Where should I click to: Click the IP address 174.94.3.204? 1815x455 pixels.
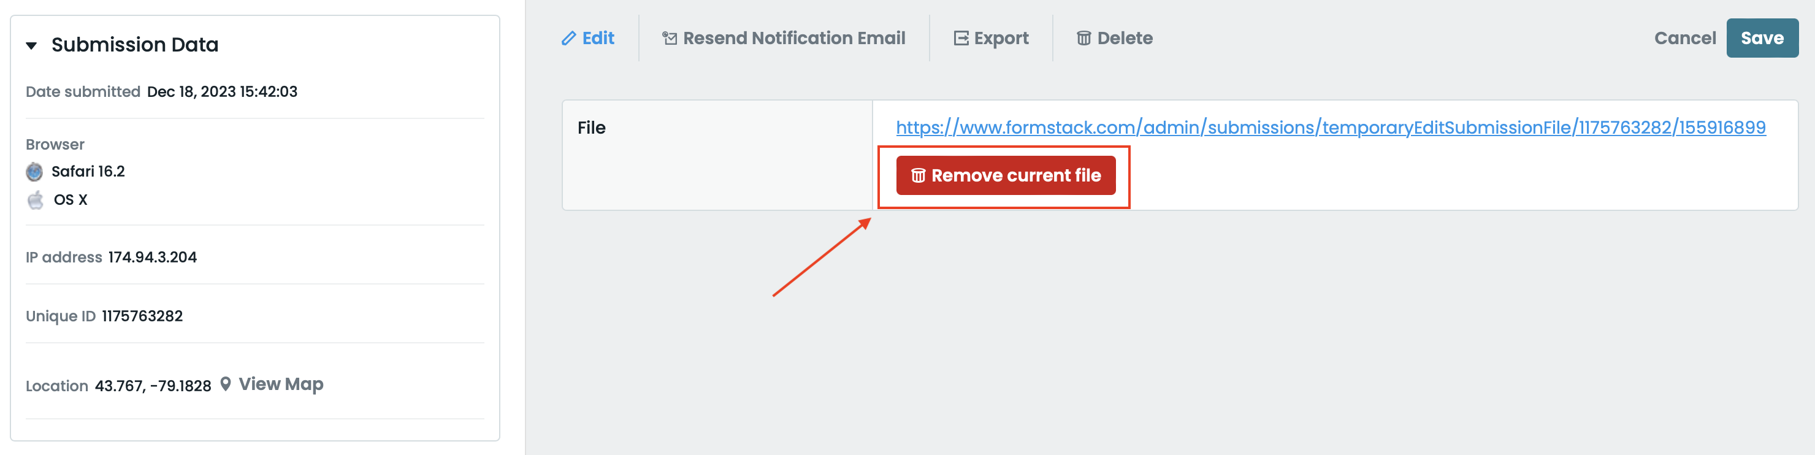pos(152,258)
